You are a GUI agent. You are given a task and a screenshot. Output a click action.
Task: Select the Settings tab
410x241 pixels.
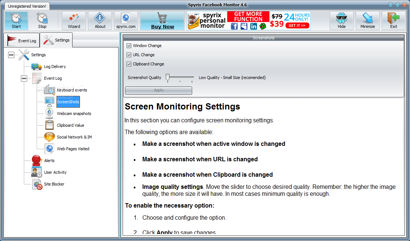[x=56, y=40]
